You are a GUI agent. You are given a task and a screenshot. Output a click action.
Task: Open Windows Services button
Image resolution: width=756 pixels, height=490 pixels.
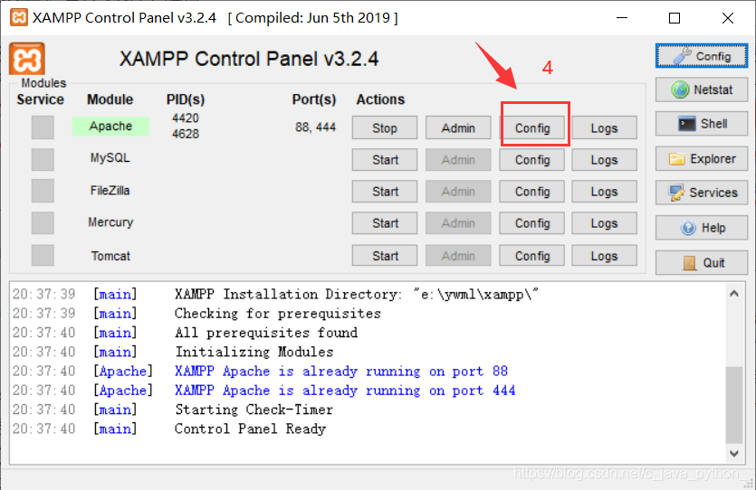702,193
